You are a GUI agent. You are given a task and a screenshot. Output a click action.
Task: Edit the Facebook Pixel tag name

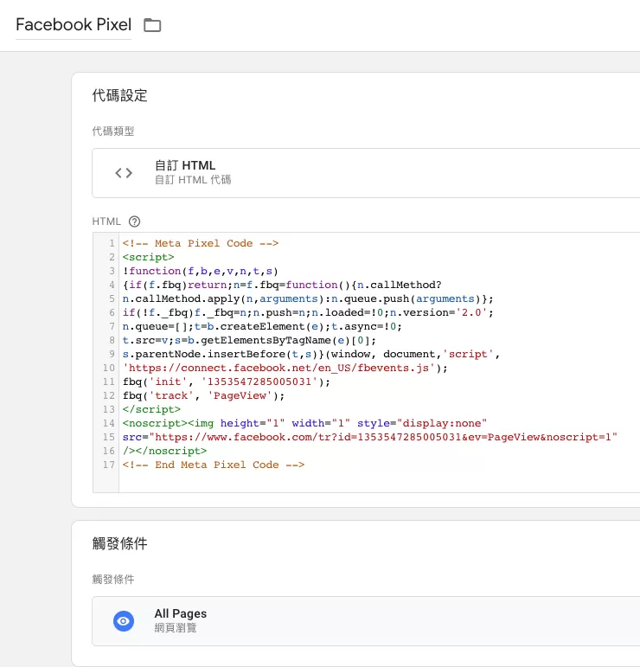pos(74,25)
